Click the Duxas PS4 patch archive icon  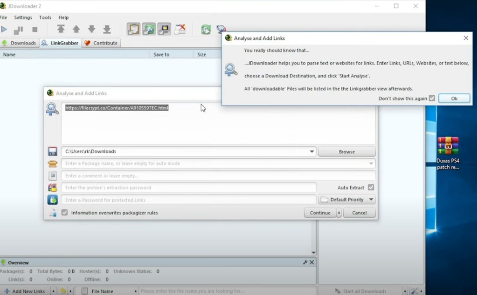pos(448,146)
